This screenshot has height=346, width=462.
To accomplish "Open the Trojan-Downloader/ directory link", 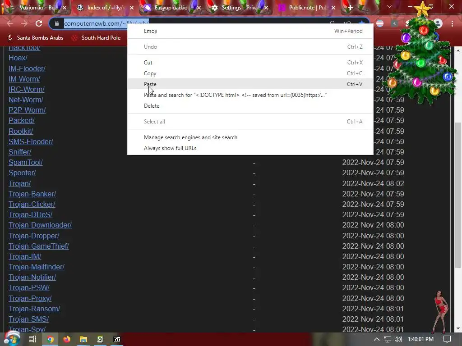I will pyautogui.click(x=40, y=225).
